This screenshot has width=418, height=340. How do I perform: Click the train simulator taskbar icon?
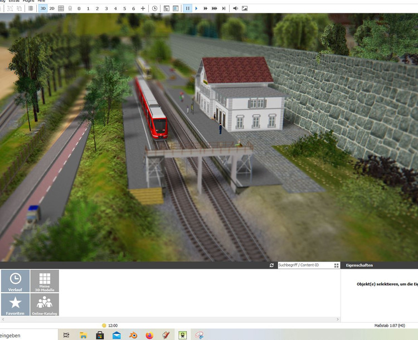point(183,335)
